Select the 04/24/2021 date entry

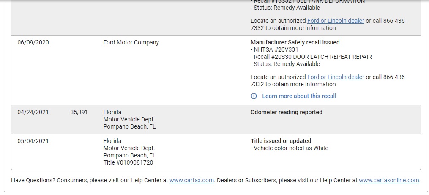tap(33, 112)
